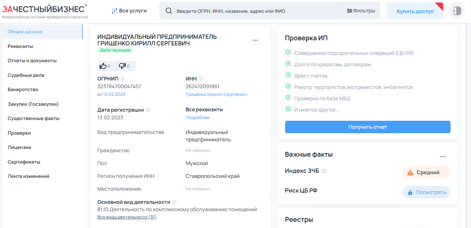The width and height of the screenshot is (471, 228).
Task: Click the login icon at top right
Action: (456, 11)
